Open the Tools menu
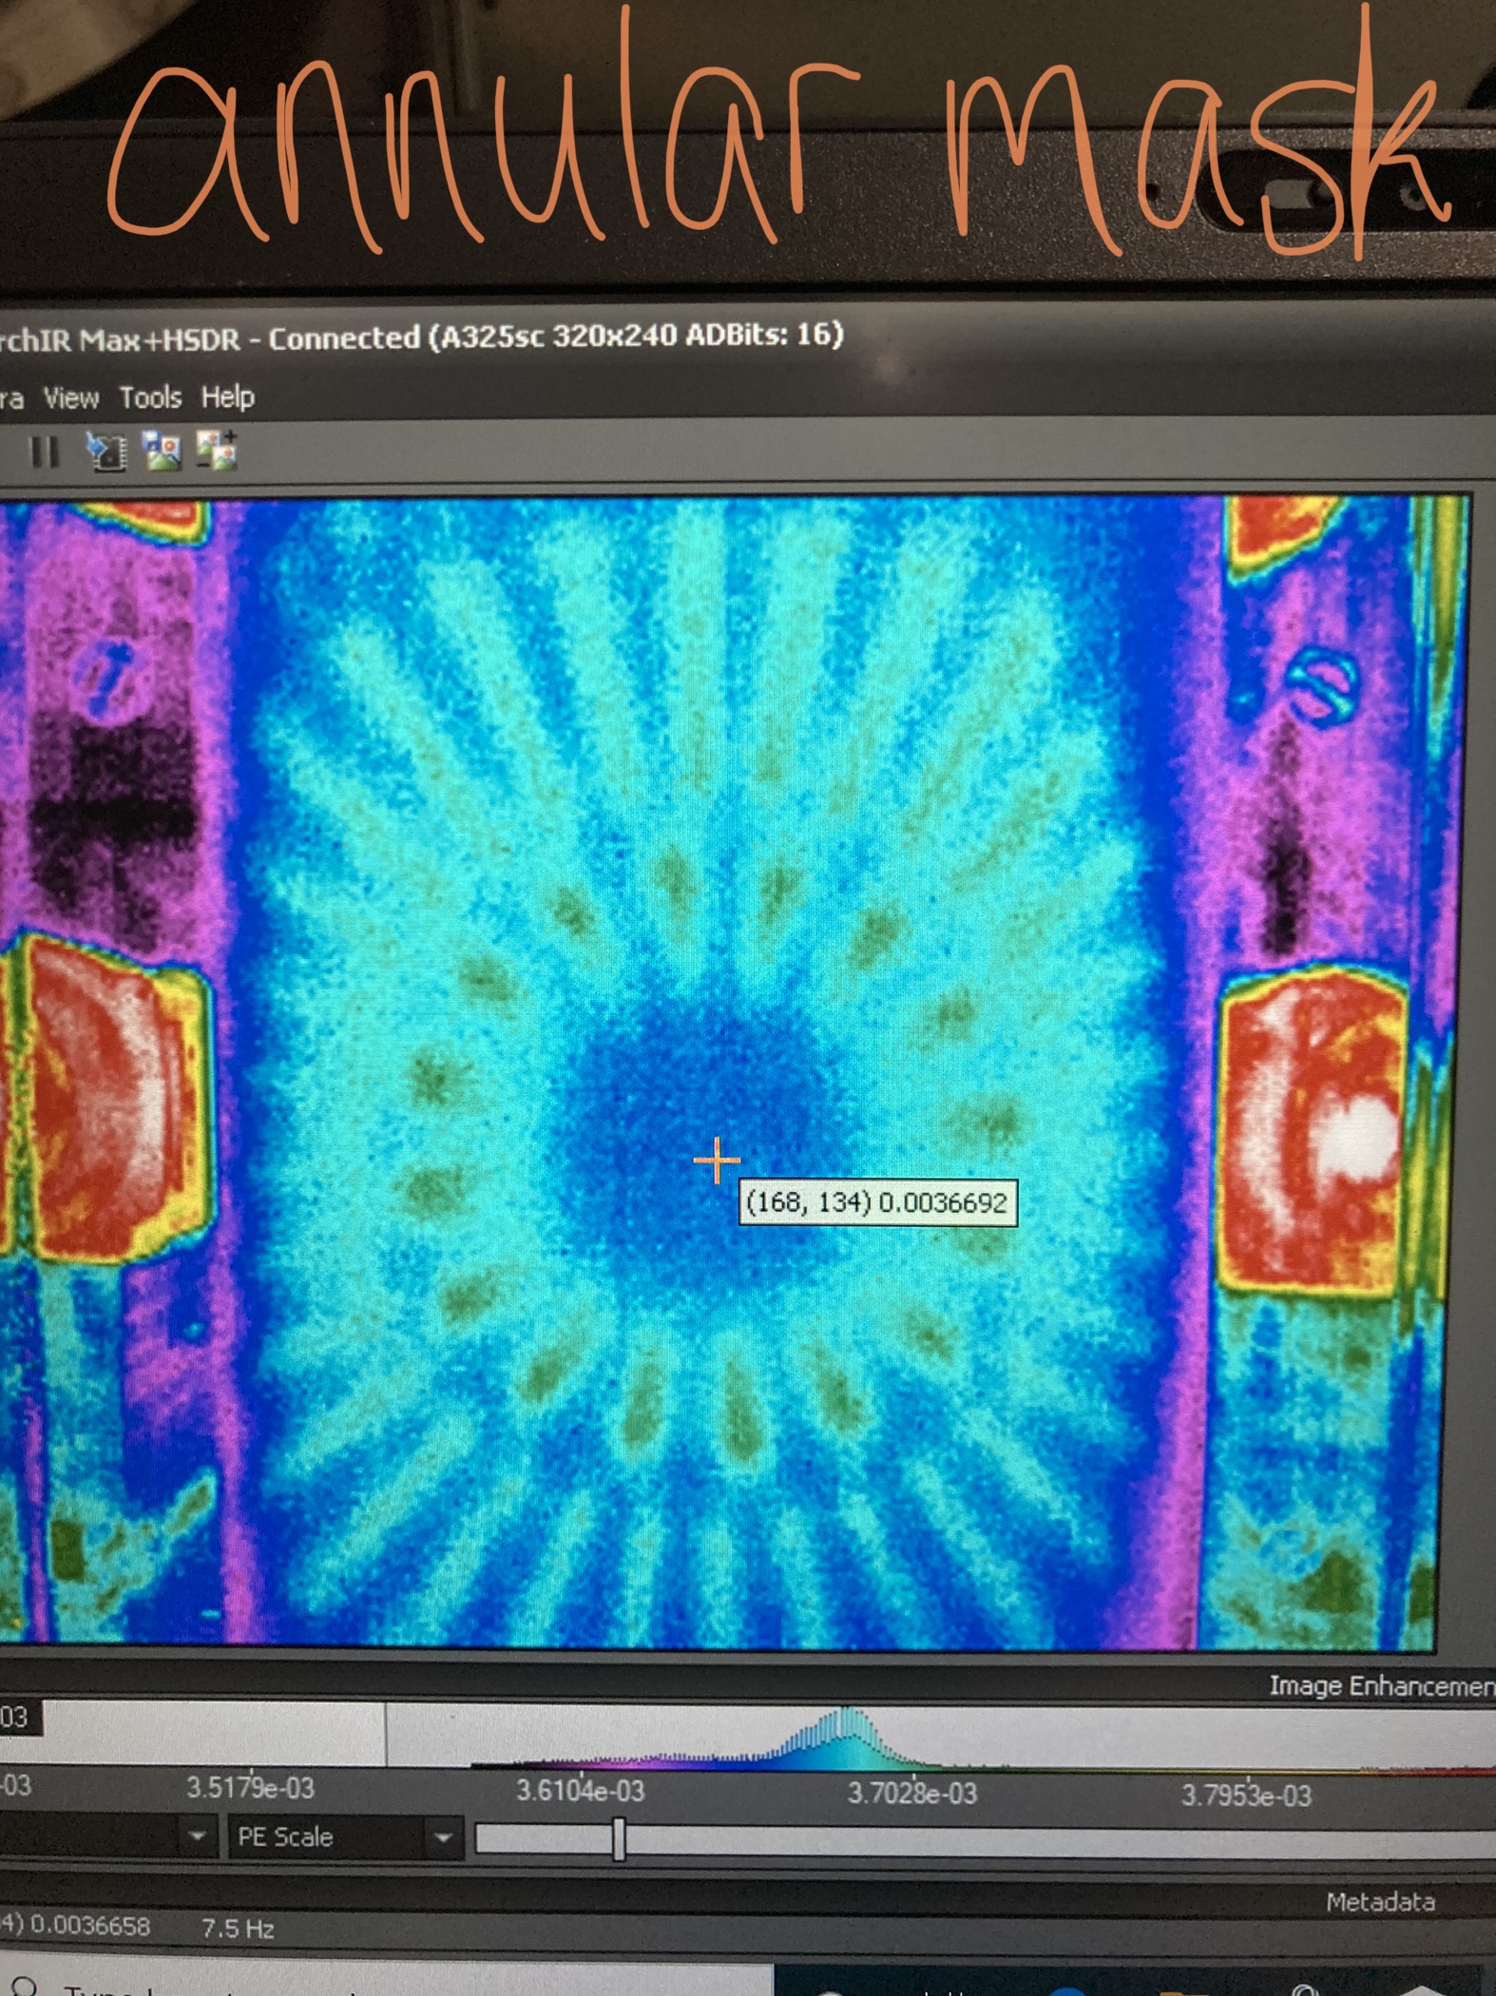 150,396
